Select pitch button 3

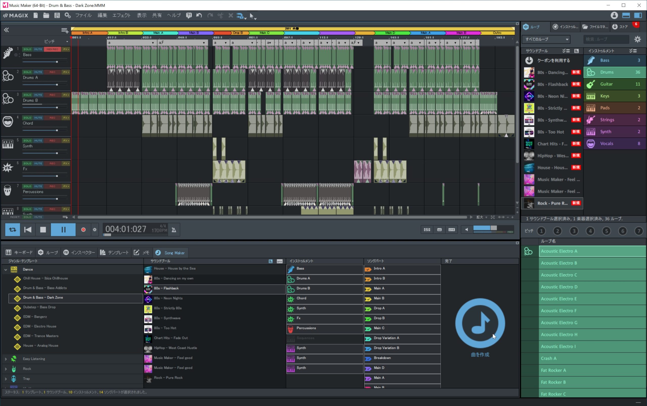[x=574, y=231]
